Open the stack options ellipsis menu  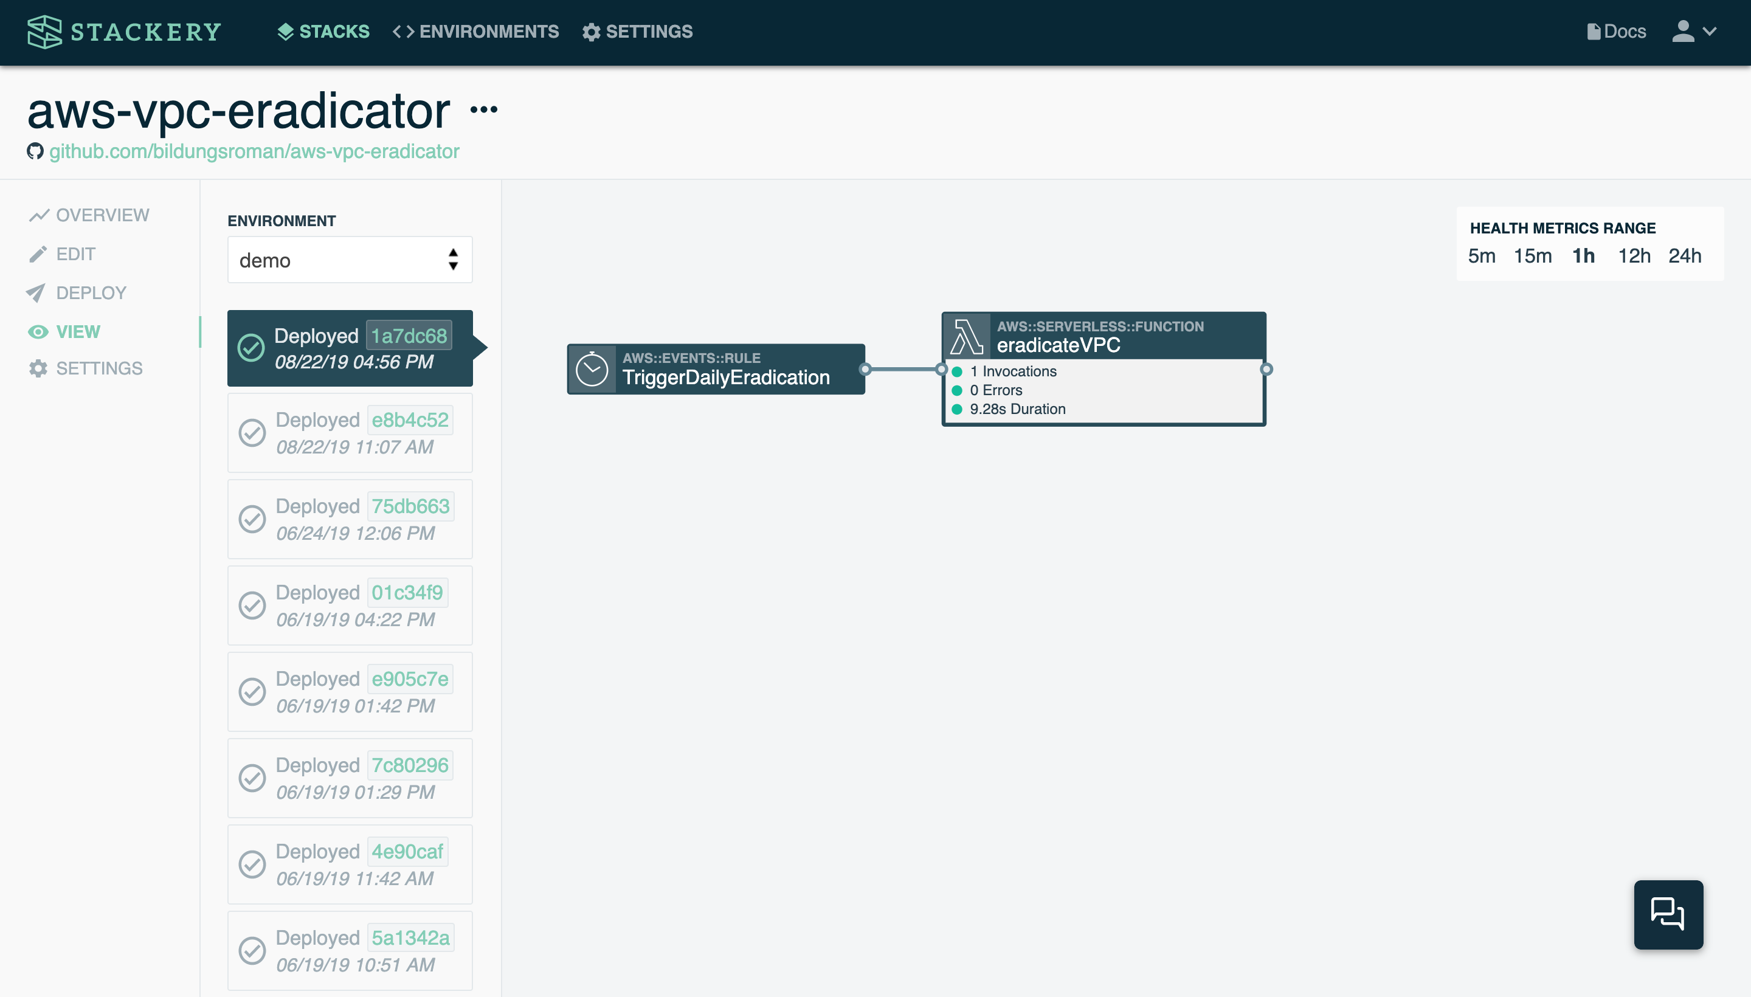(484, 109)
